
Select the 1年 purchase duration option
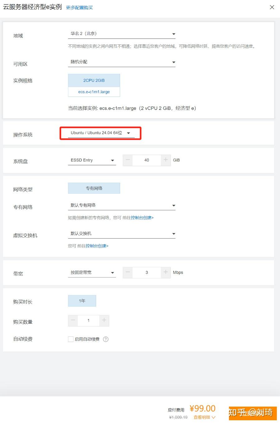pyautogui.click(x=82, y=301)
